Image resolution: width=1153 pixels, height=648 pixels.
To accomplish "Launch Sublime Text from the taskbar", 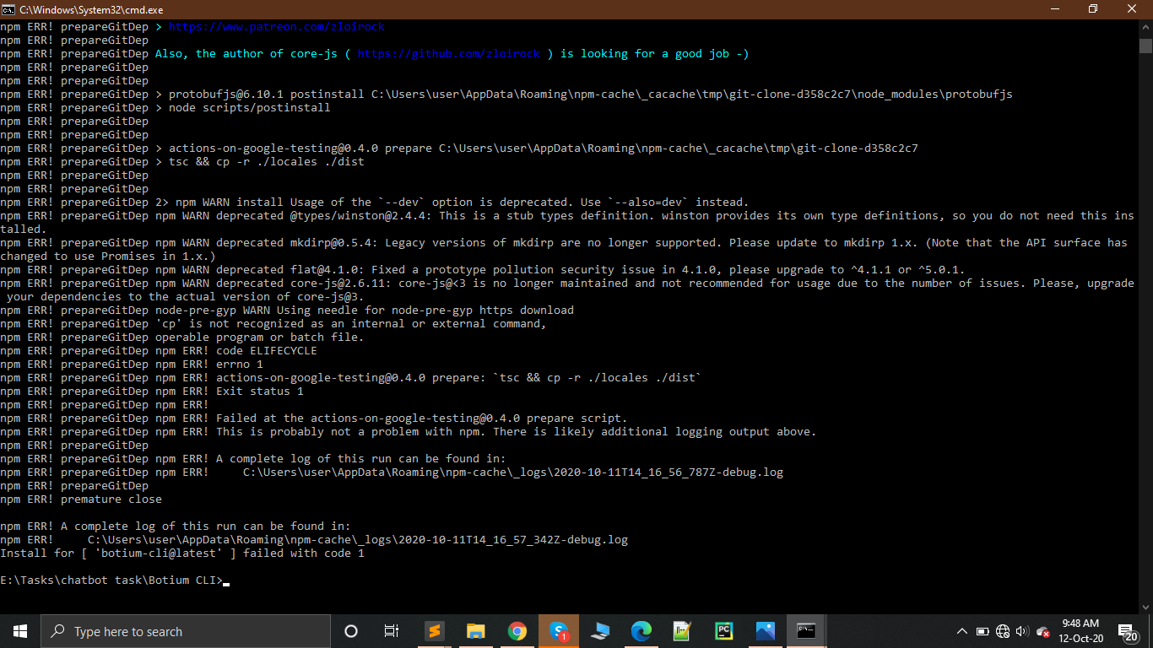I will point(434,630).
